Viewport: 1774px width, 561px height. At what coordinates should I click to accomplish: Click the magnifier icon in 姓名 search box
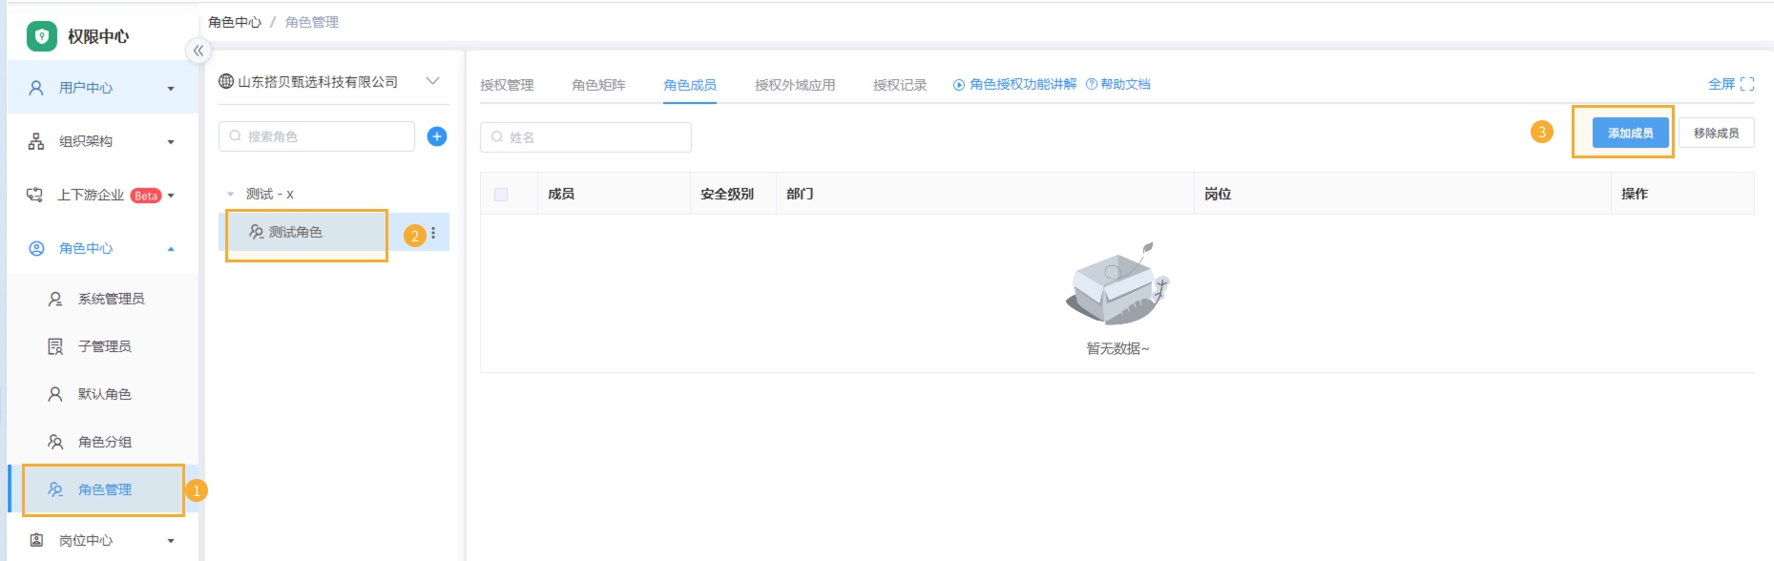(x=497, y=137)
